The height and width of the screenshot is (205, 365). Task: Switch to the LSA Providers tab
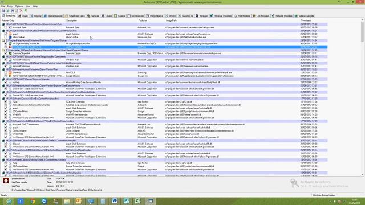(x=261, y=16)
